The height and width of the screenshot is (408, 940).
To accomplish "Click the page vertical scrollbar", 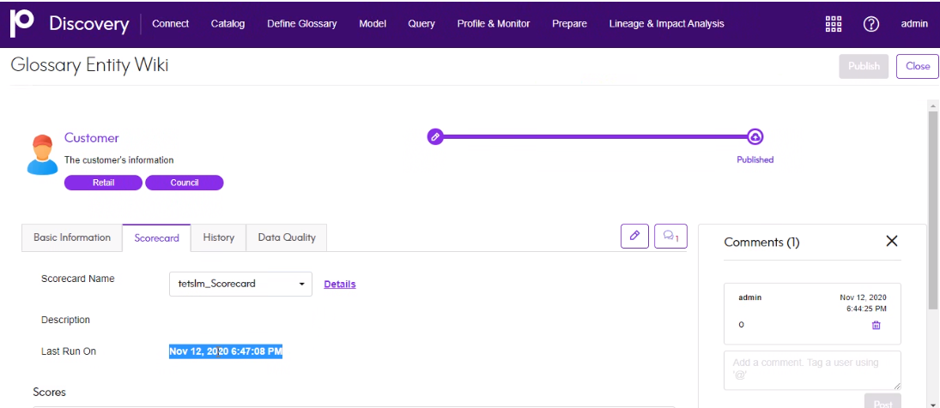I will [x=933, y=209].
